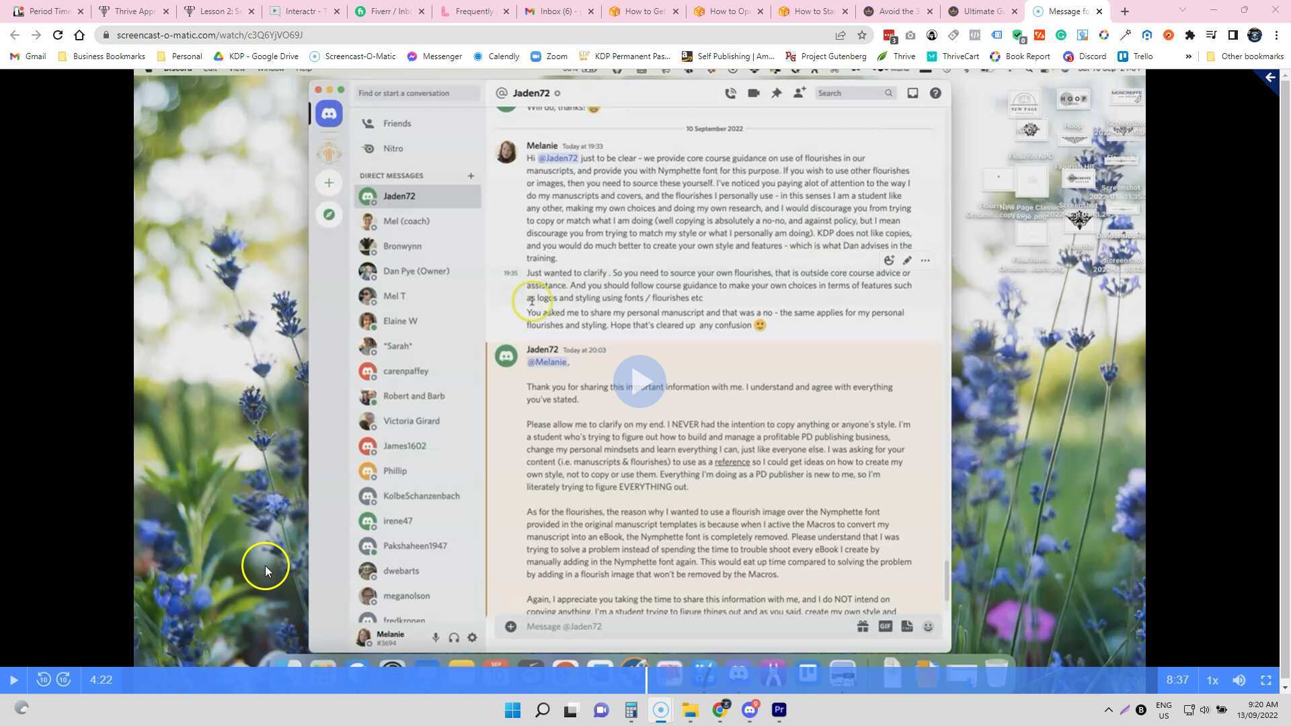Skip forward 10 seconds in video player
1291x726 pixels.
[64, 680]
